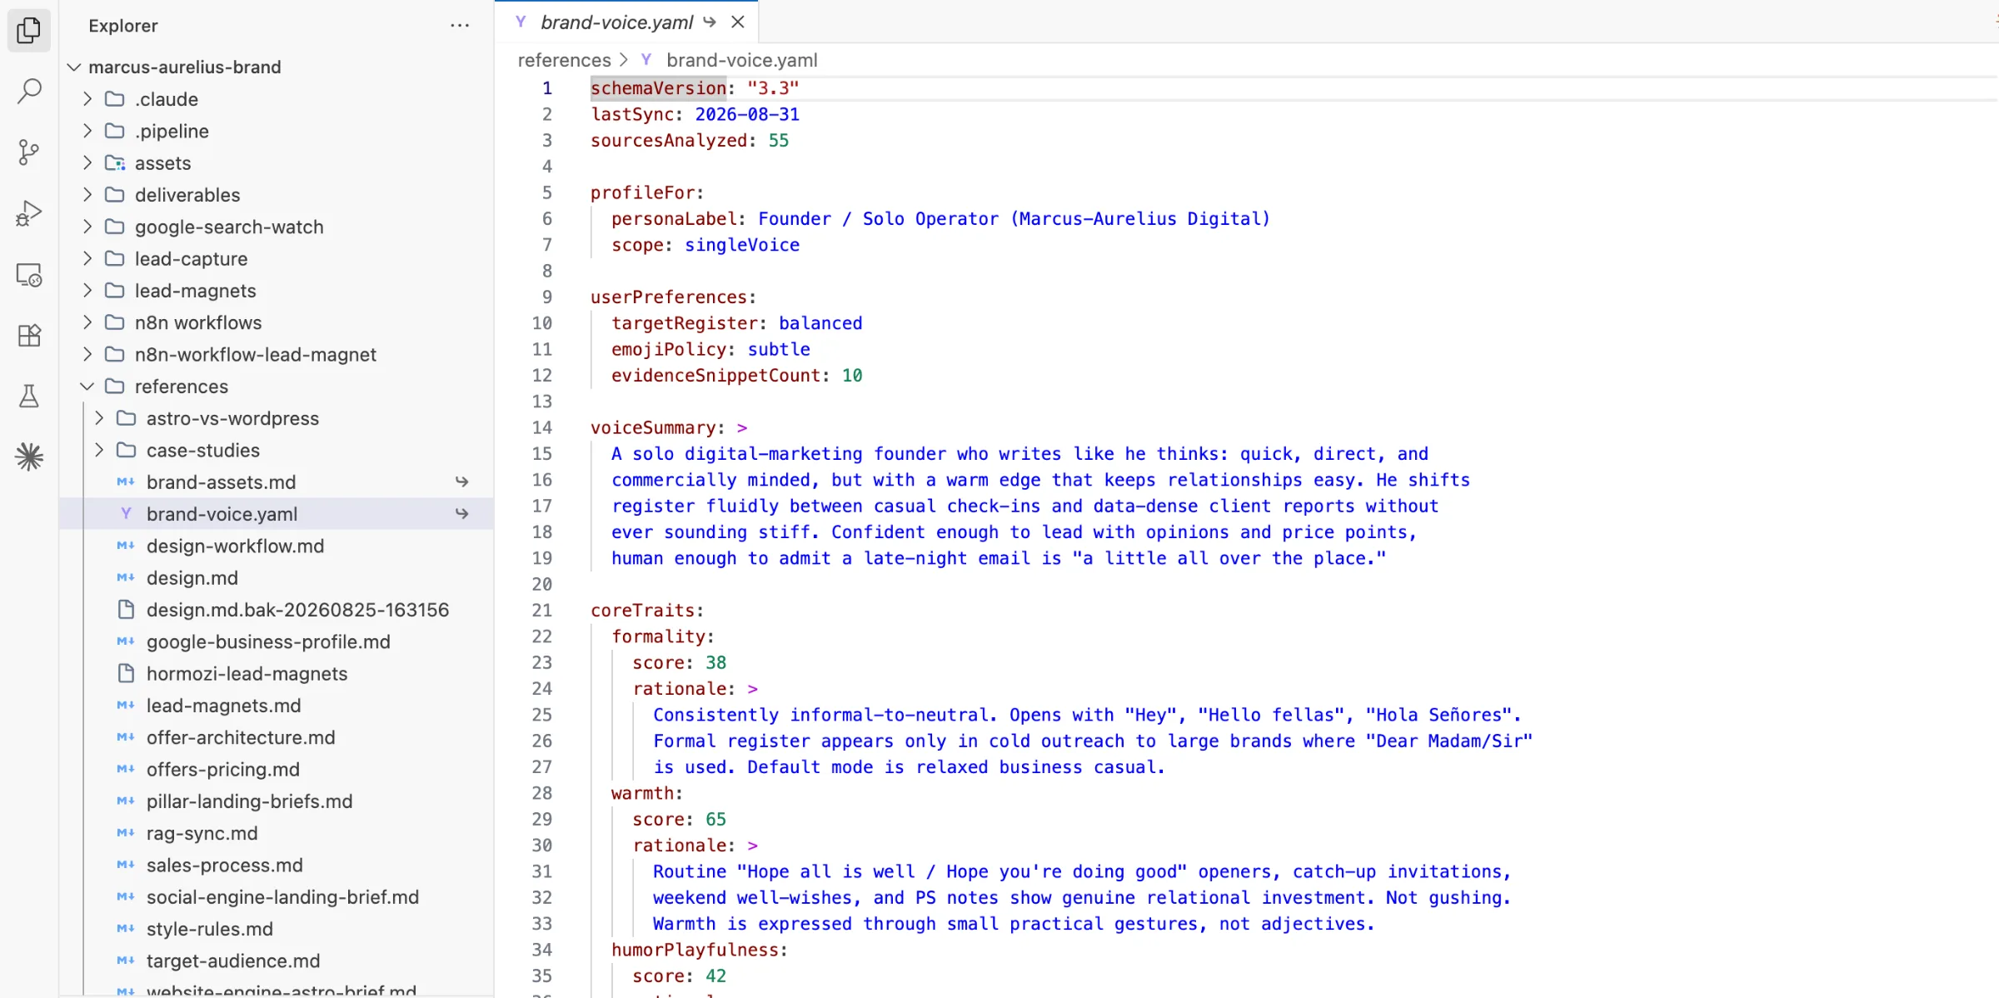1999x998 pixels.
Task: Click markdown icon of design-workflow.md
Action: tap(126, 546)
